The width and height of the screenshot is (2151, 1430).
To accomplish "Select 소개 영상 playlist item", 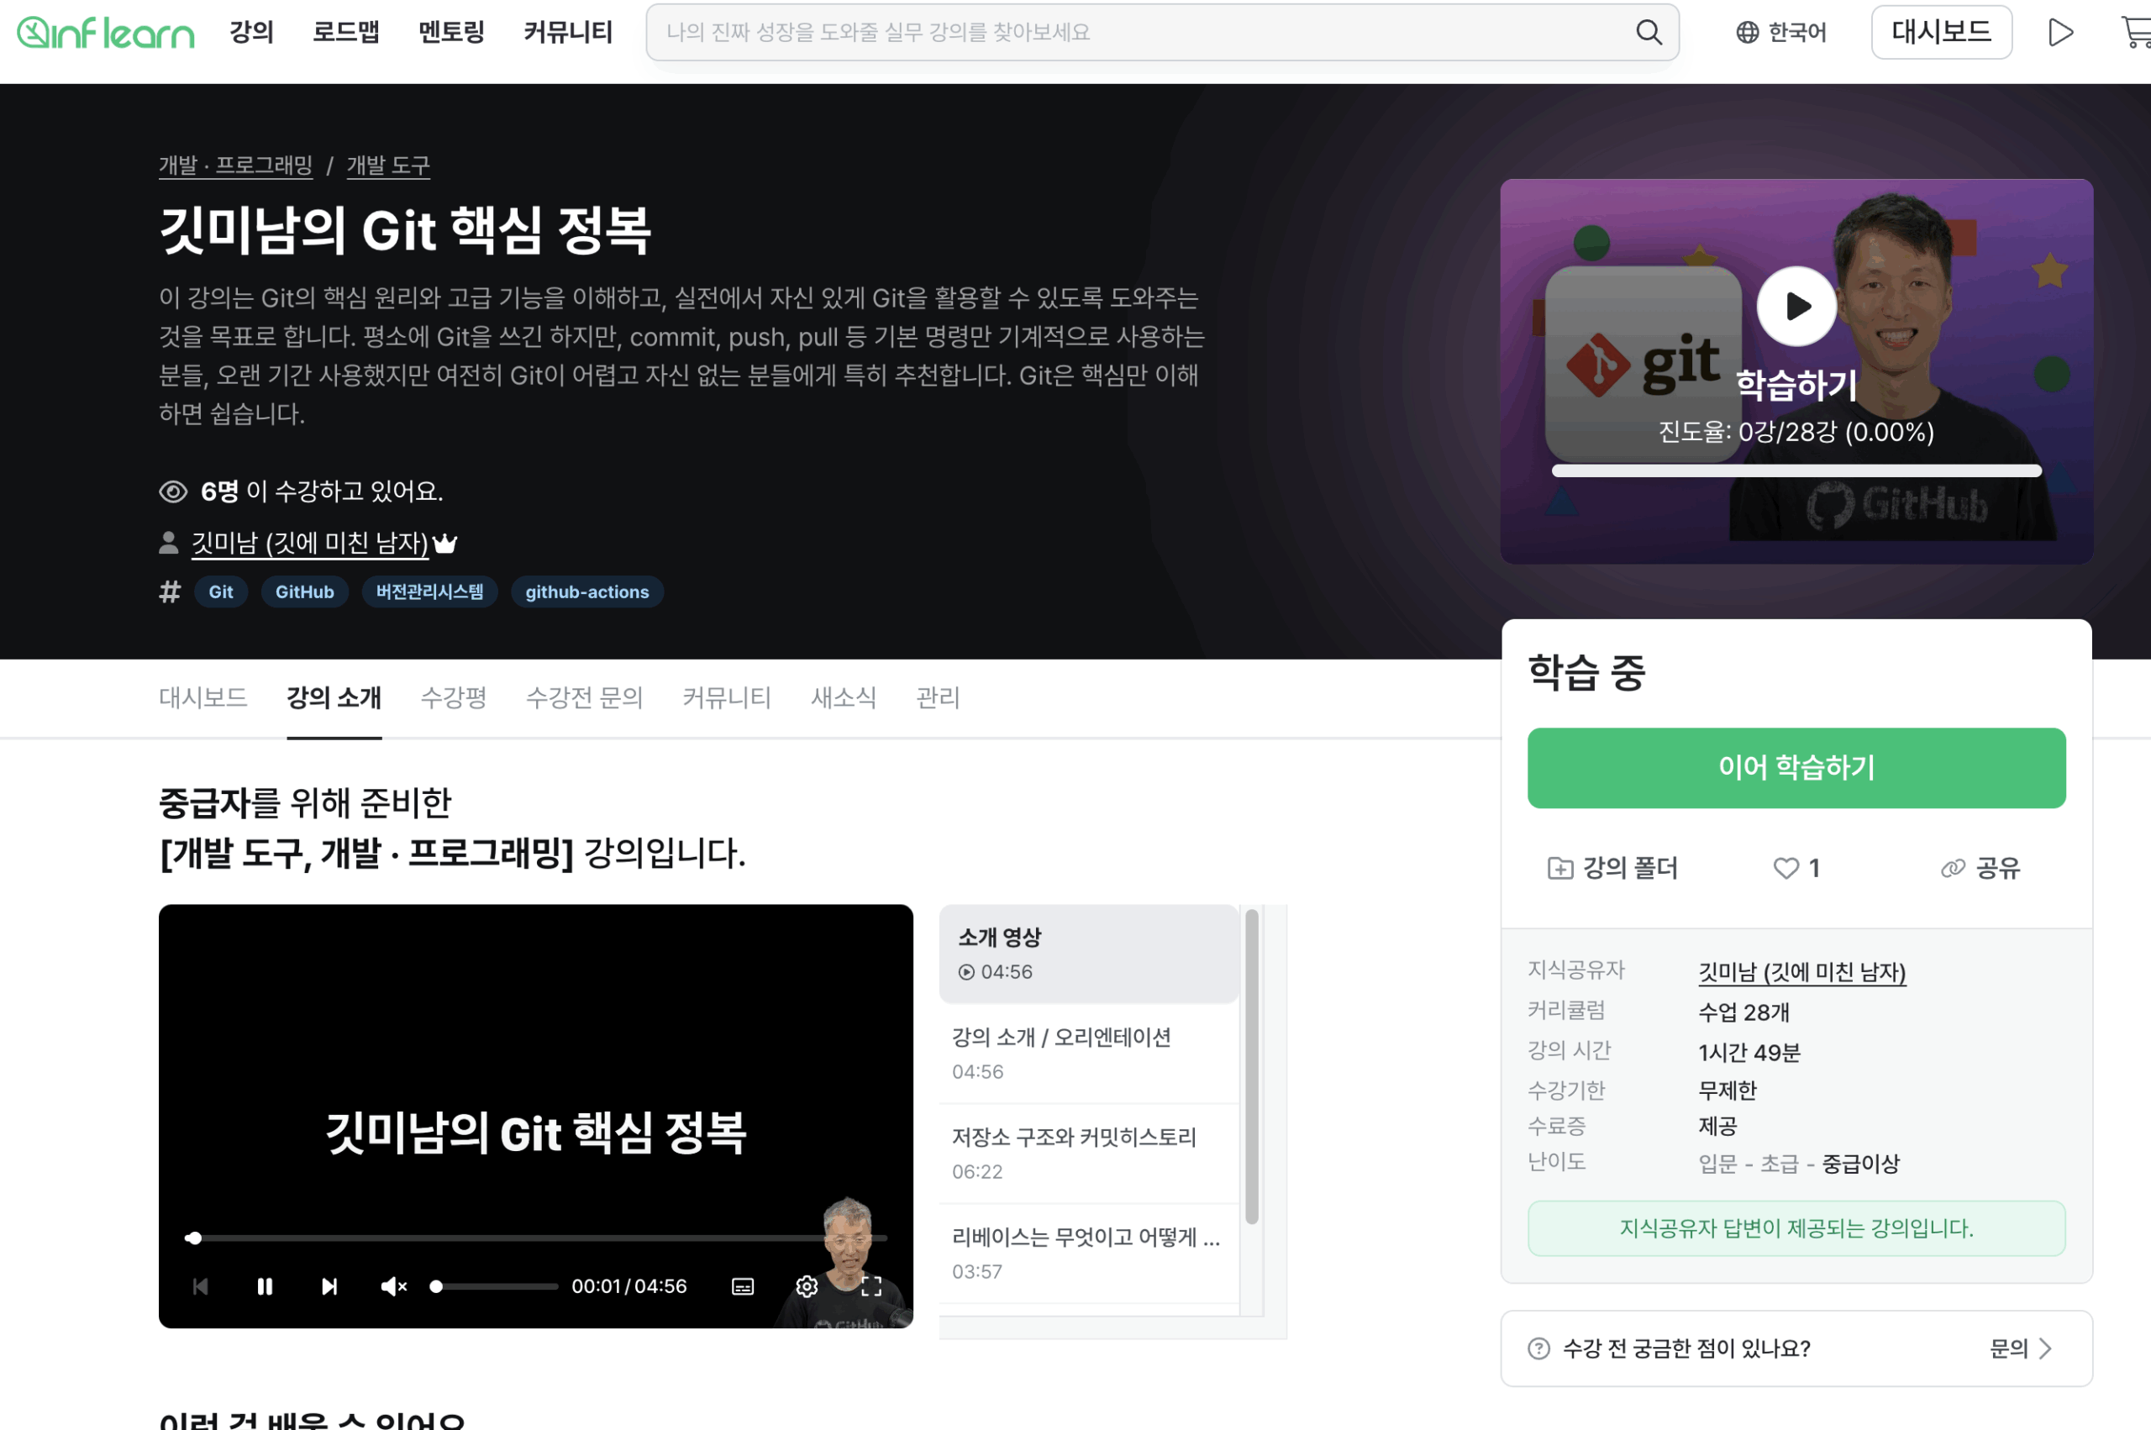I will pos(1088,954).
